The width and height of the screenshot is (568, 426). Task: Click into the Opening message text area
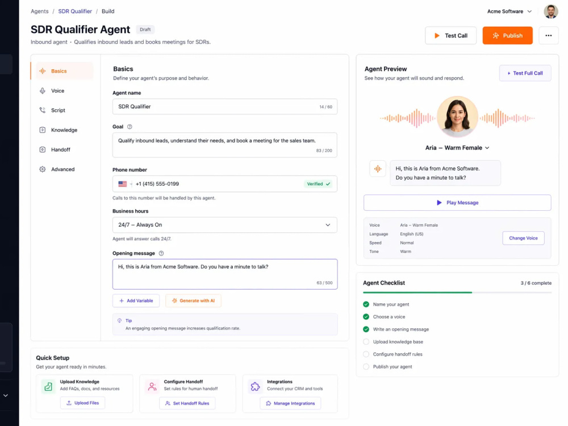pos(224,274)
